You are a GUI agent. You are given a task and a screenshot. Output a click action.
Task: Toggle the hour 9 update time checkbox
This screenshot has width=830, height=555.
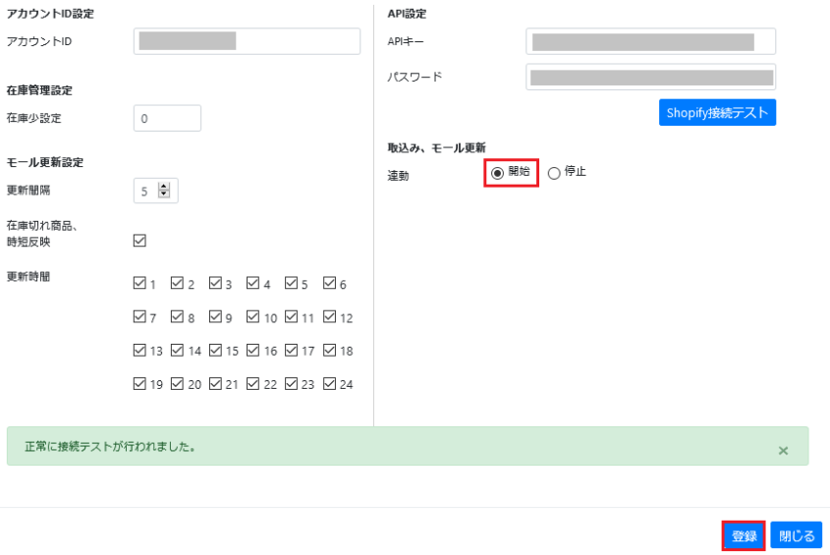click(x=215, y=316)
